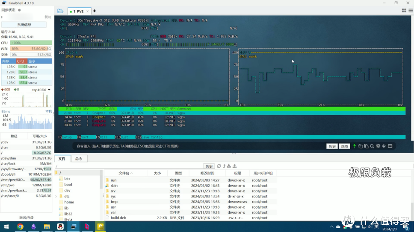Click the download arrow icon in terminal toolbar
This screenshot has width=414, height=232.
click(x=384, y=146)
